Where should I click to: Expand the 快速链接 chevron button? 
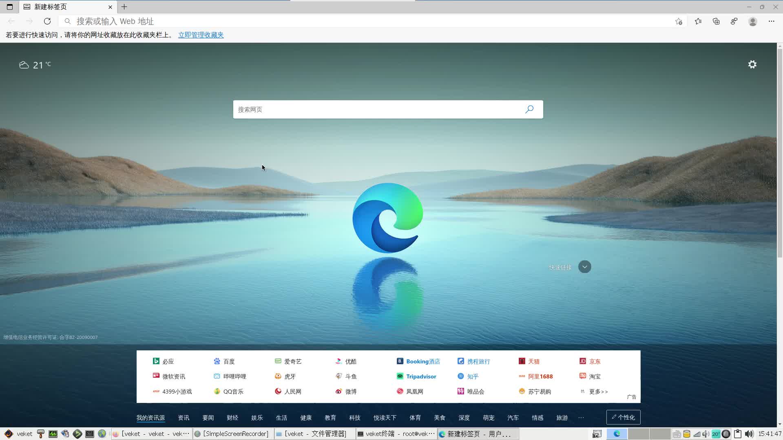click(x=584, y=267)
